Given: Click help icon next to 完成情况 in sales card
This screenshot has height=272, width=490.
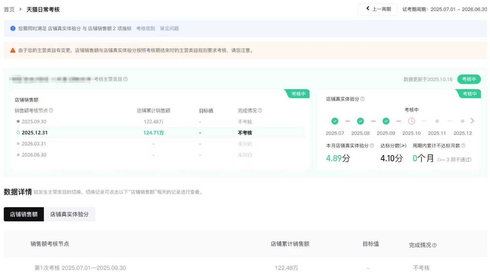Looking at the screenshot, I should click(260, 110).
